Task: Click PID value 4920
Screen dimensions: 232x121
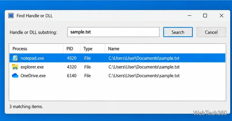Action: click(x=72, y=58)
